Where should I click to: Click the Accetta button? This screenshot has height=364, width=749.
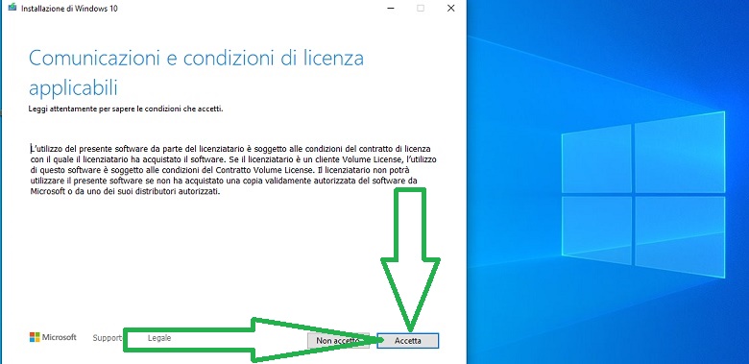point(408,341)
